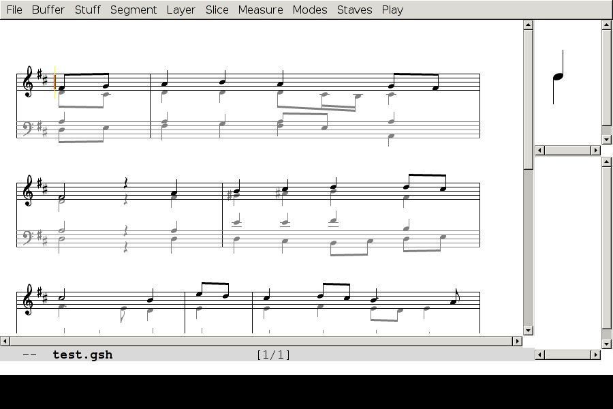Click the treble clef on the third system
Image resolution: width=613 pixels, height=409 pixels.
[x=28, y=301]
